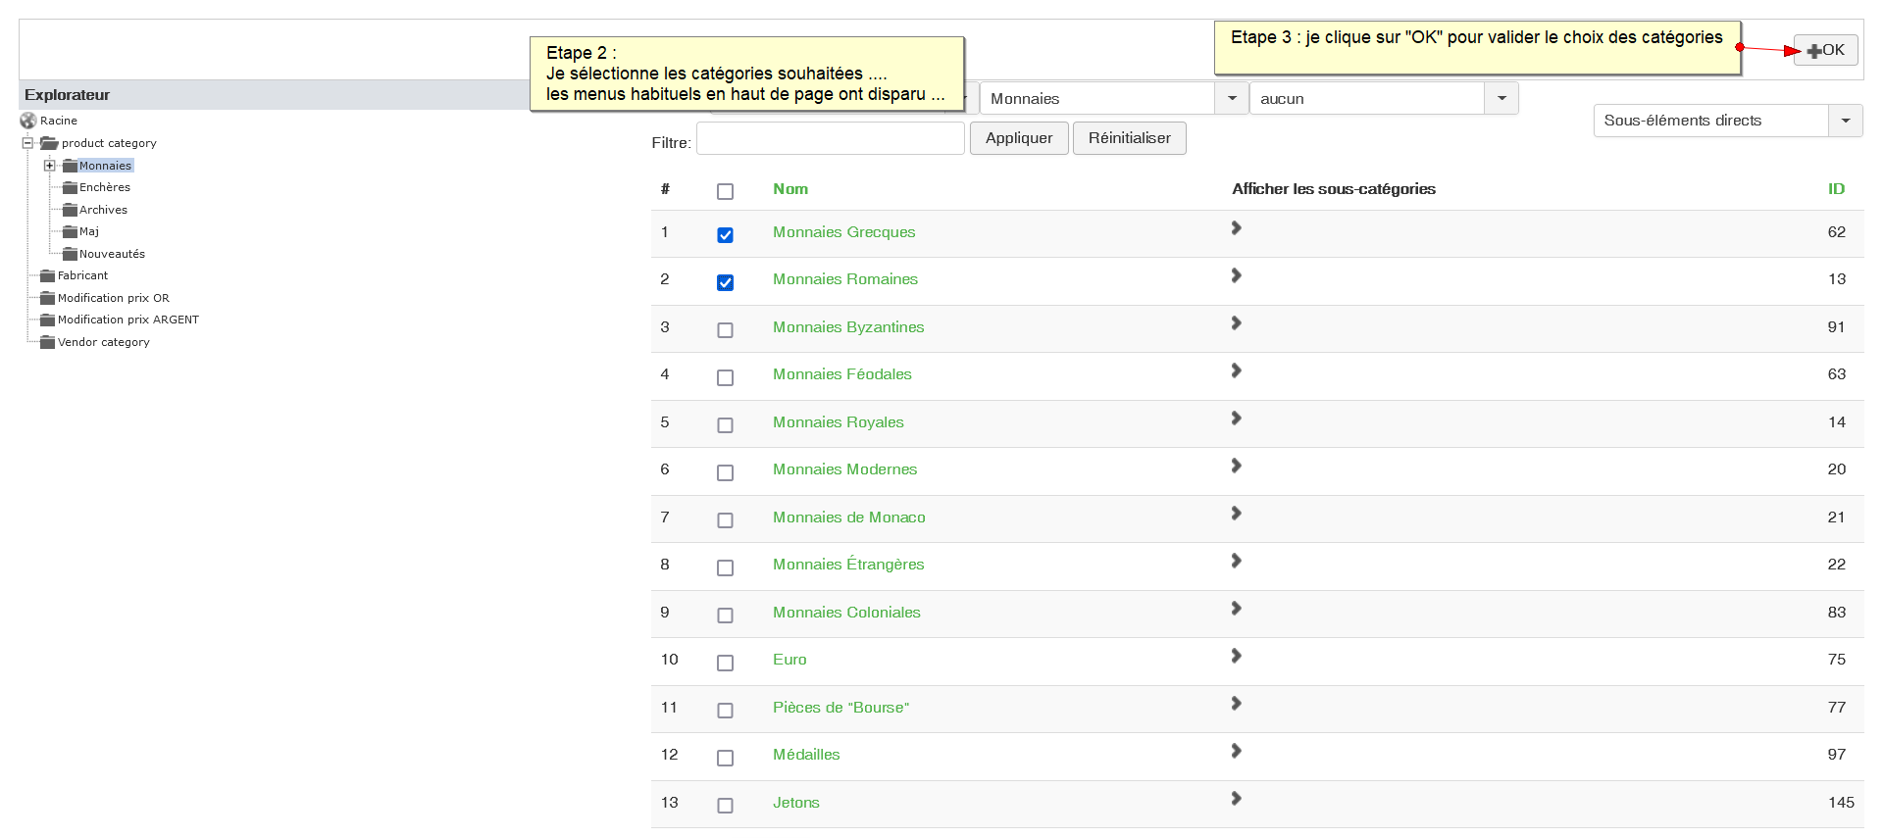Click the Archives folder icon
Image resolution: width=1883 pixels, height=838 pixels.
pyautogui.click(x=70, y=210)
